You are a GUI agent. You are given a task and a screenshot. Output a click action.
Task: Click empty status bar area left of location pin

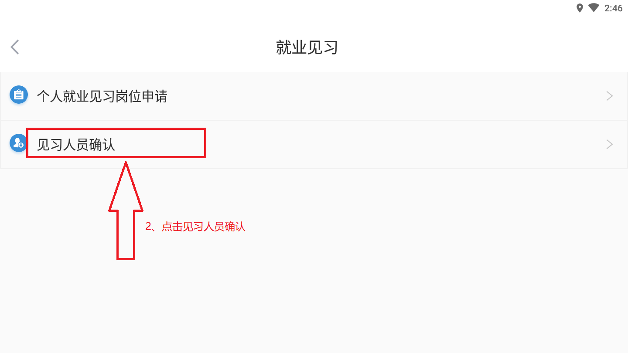(305, 8)
